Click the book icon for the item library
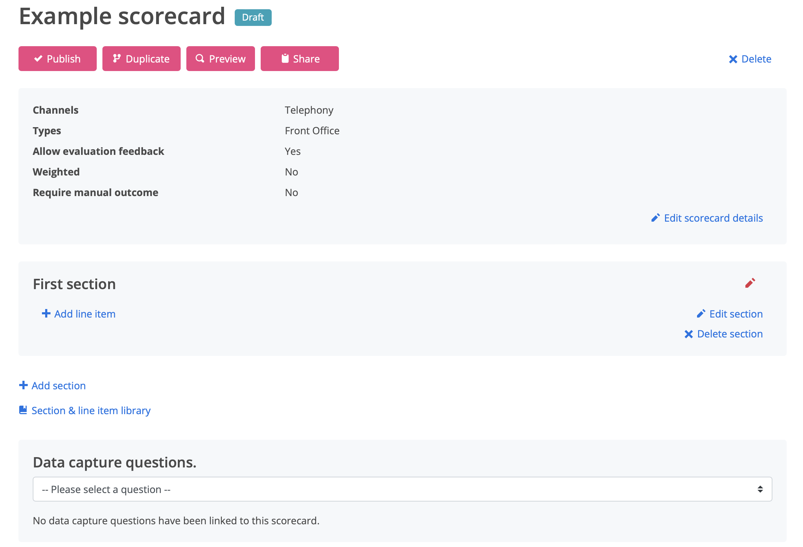The height and width of the screenshot is (547, 803). tap(23, 410)
